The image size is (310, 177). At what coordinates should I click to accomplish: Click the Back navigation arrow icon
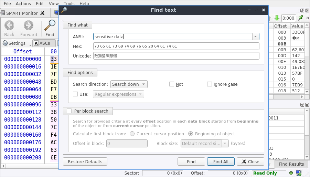coord(9,25)
